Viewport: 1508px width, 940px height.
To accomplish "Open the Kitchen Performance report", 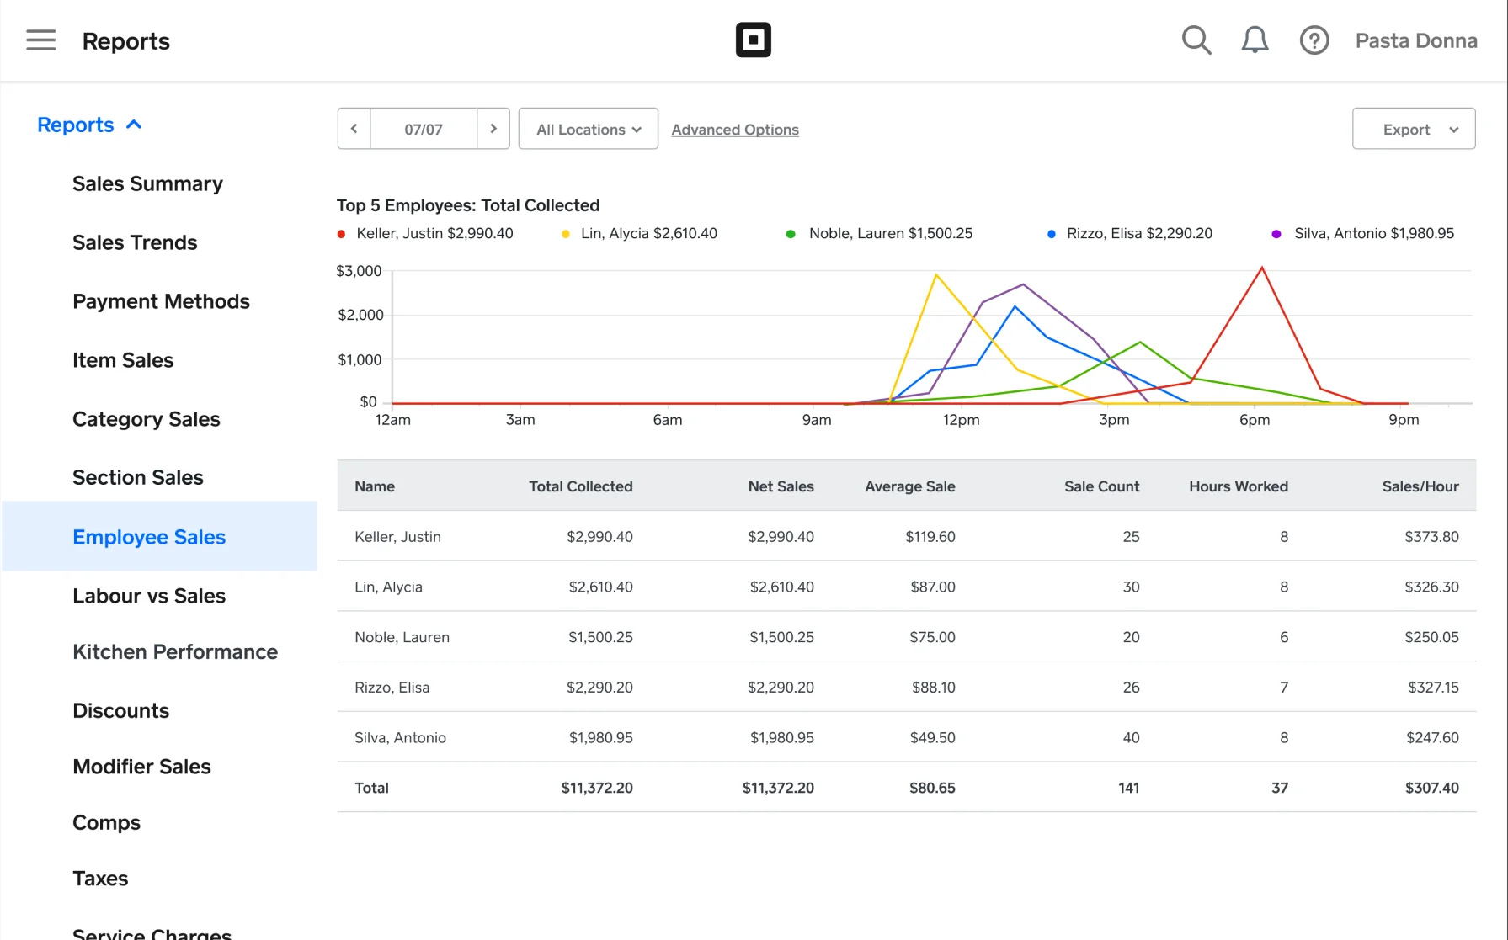I will 175,652.
